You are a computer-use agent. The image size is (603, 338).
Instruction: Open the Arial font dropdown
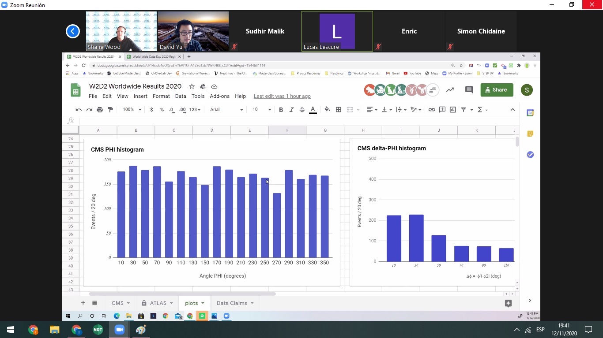point(226,110)
